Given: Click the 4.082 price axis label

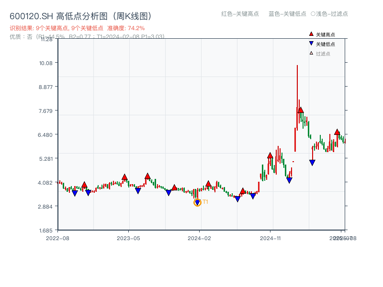Looking at the screenshot, I should tap(45, 183).
